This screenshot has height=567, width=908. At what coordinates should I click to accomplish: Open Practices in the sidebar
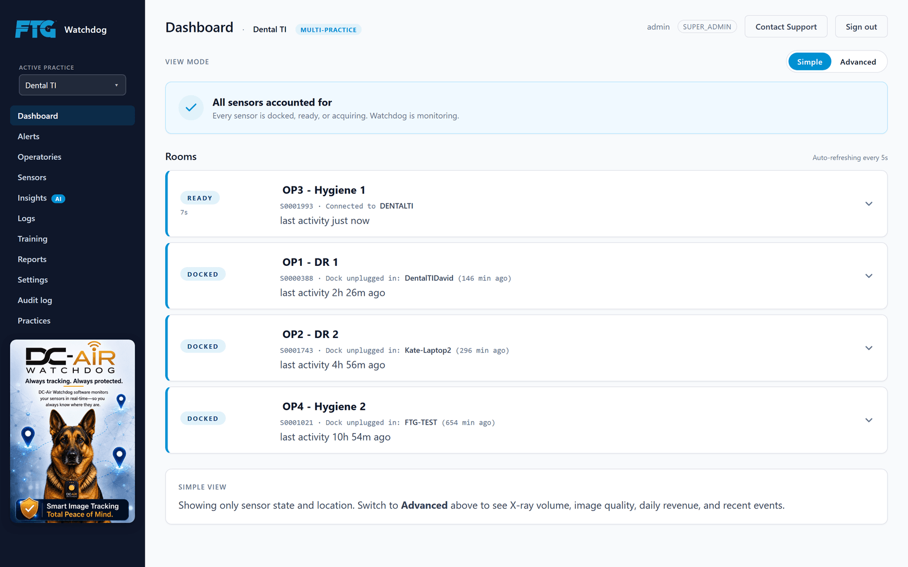click(x=72, y=320)
